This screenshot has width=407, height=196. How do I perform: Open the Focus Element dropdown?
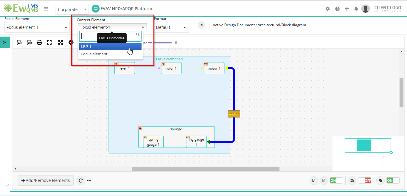pos(37,27)
